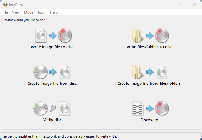
Task: Close the ImgBurn window
Action: (x=195, y=5)
